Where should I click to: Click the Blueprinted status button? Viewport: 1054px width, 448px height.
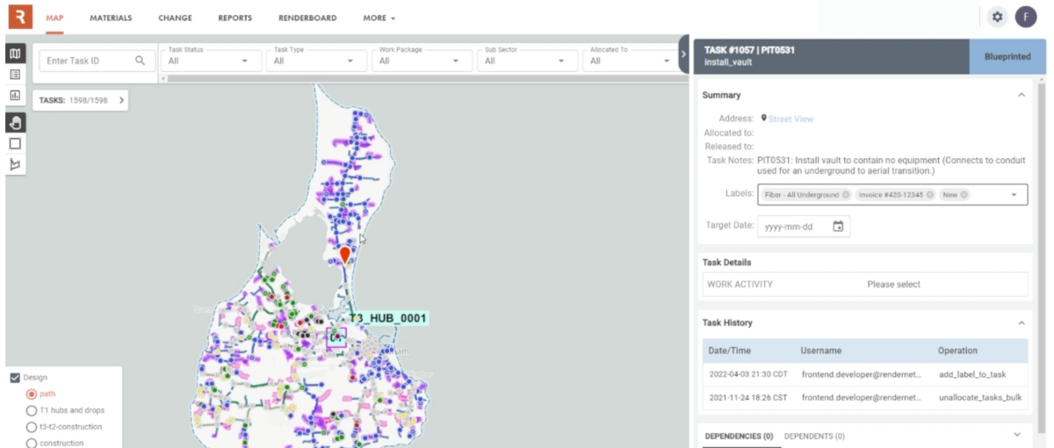click(x=1007, y=56)
